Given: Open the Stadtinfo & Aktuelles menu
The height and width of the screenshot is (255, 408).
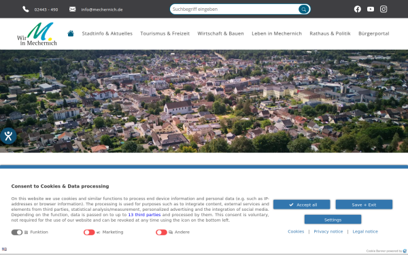Looking at the screenshot, I should [107, 33].
